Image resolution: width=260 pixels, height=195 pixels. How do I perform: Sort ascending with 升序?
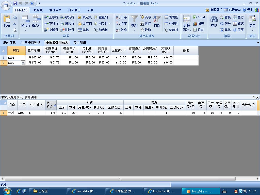tap(121, 17)
